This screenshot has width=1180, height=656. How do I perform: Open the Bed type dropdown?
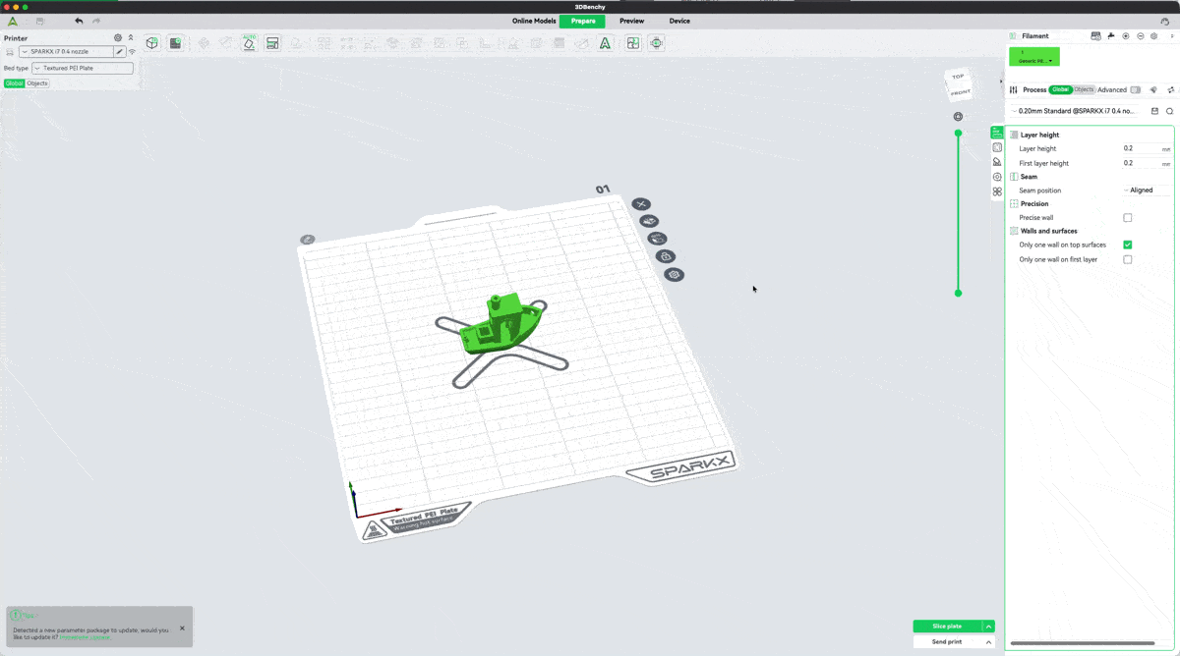pyautogui.click(x=83, y=69)
